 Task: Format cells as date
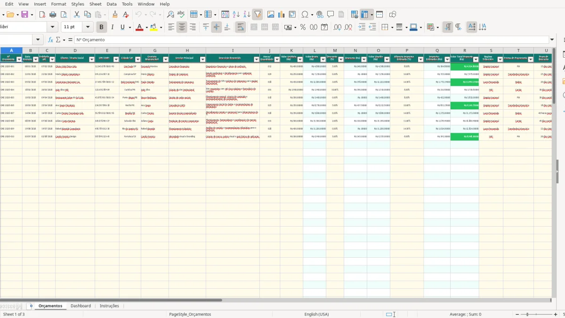324,27
